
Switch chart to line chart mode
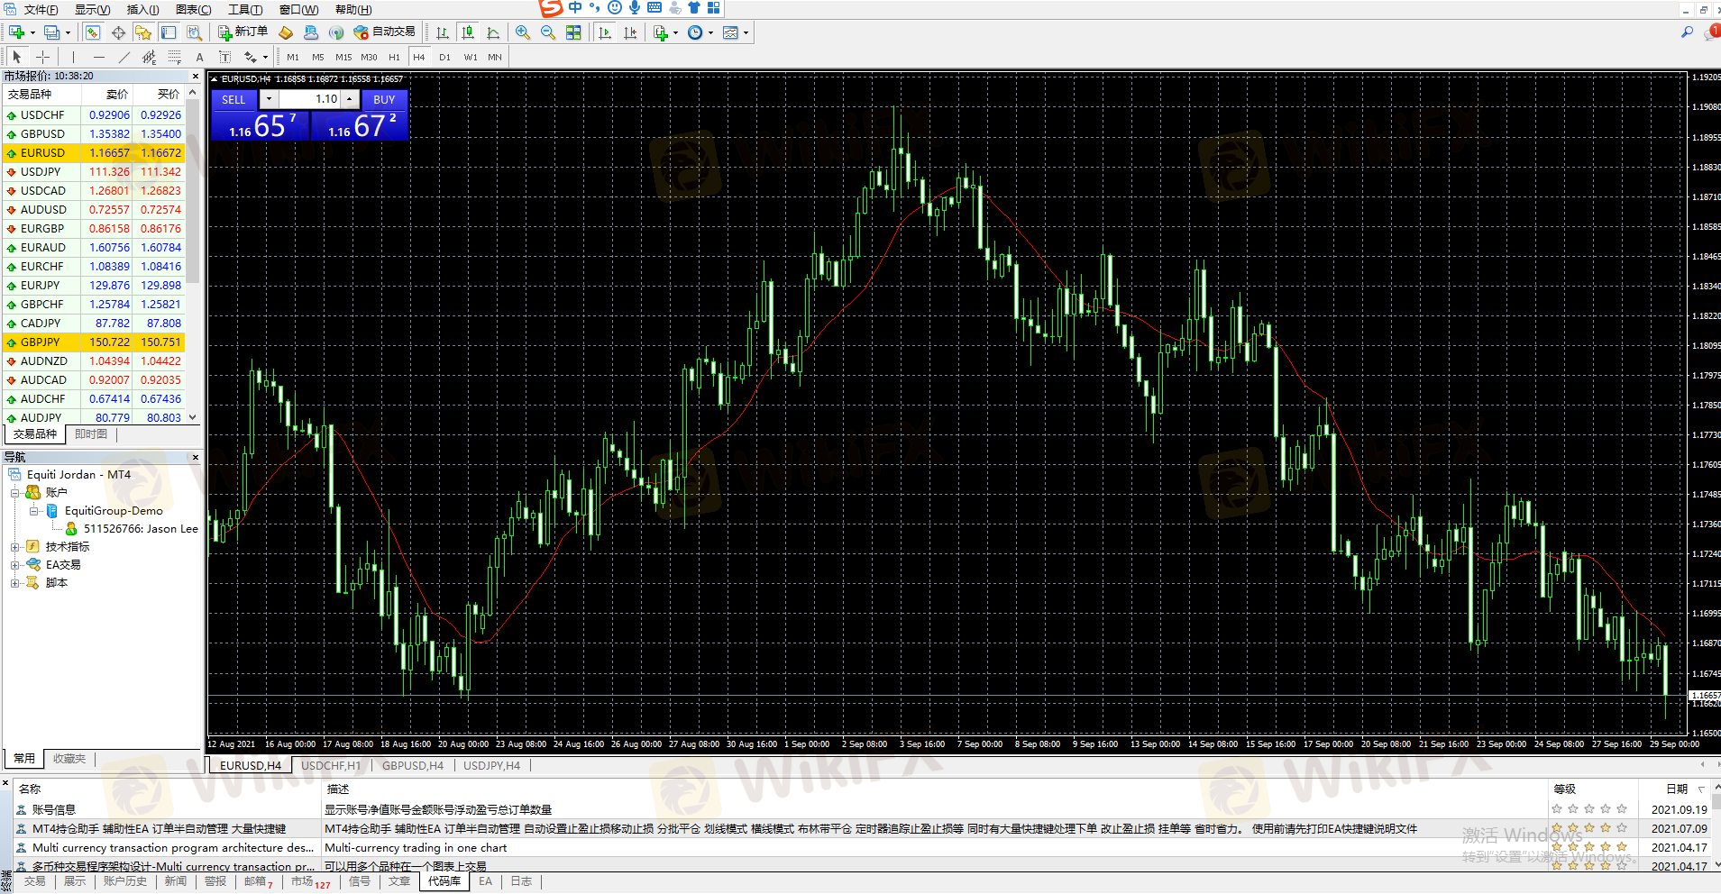coord(493,32)
